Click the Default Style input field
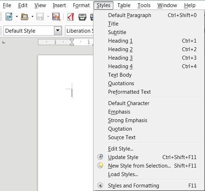205x191 pixels. coord(29,31)
